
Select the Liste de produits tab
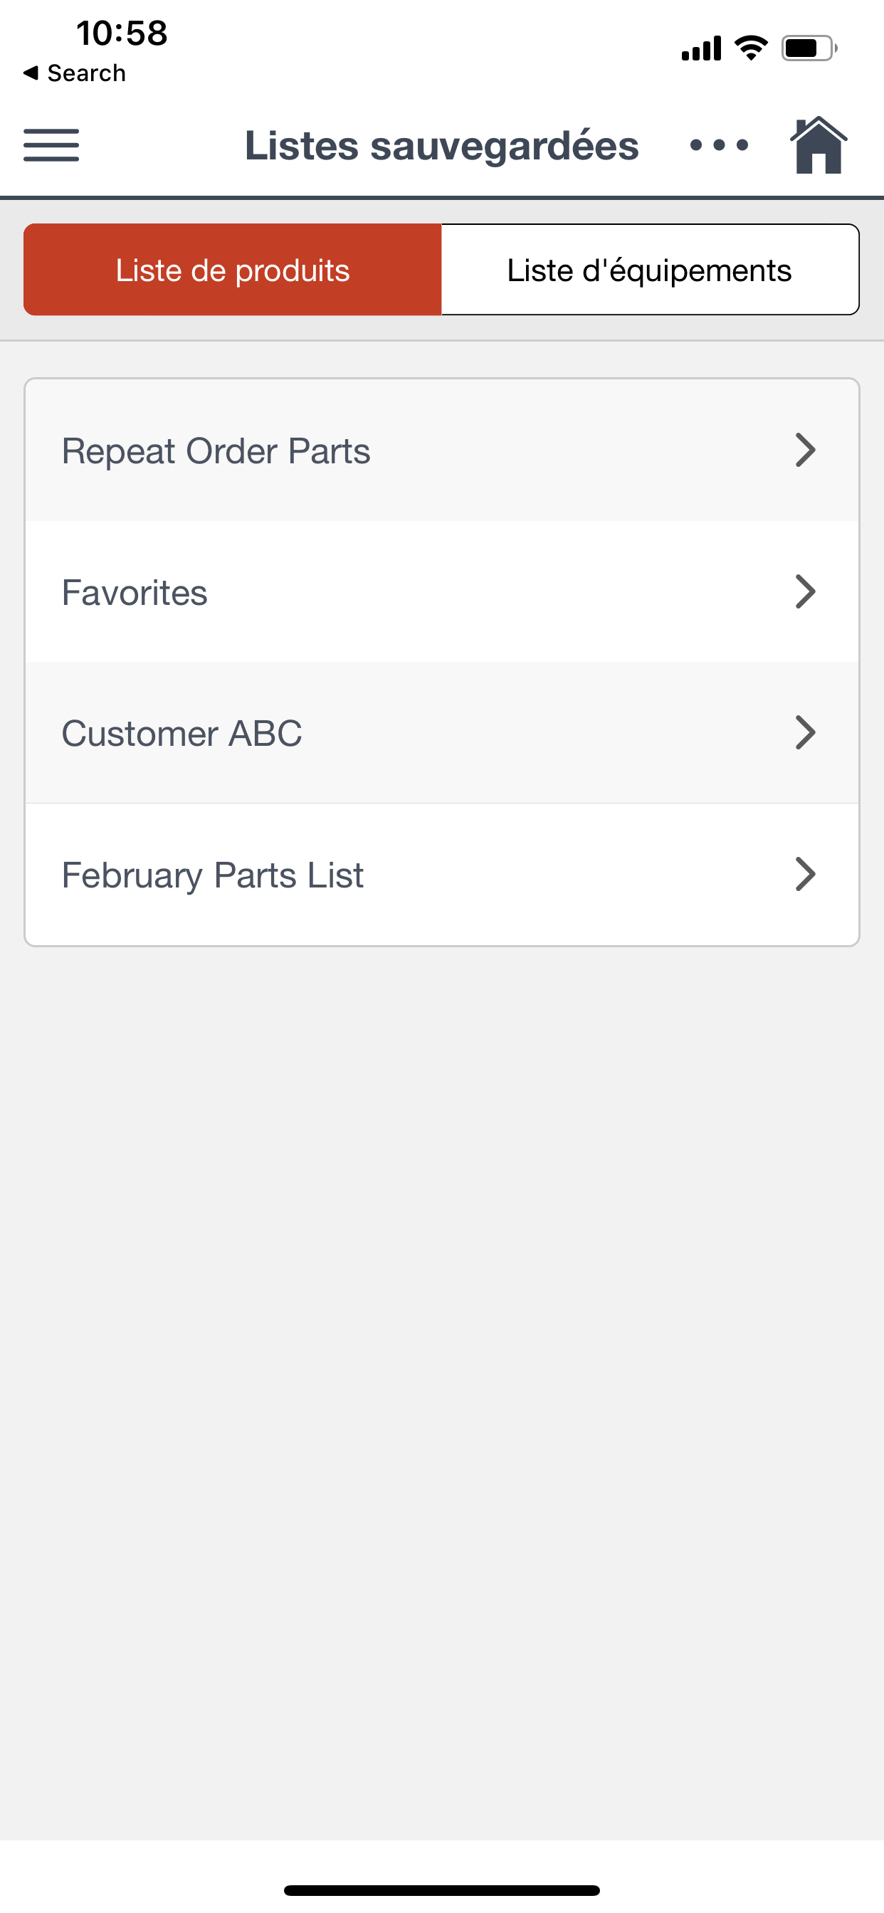tap(233, 270)
